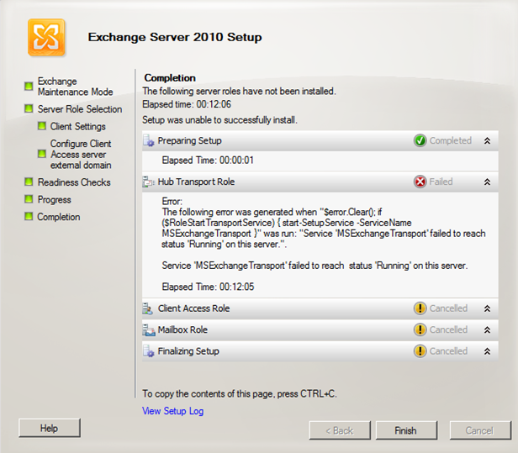Click Mailbox Role section title
This screenshot has width=518, height=453.
click(x=182, y=329)
